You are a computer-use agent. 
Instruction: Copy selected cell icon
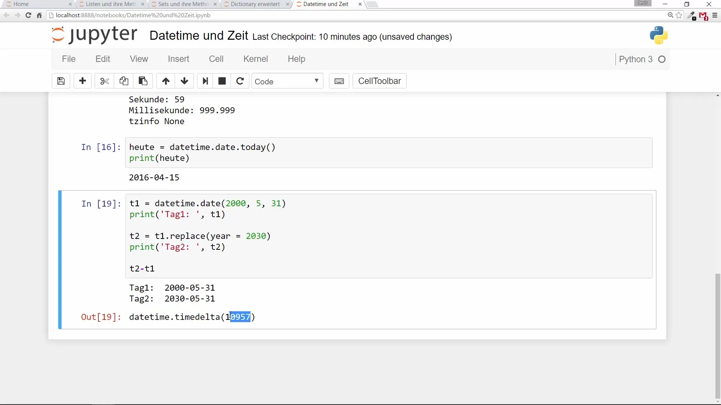124,81
